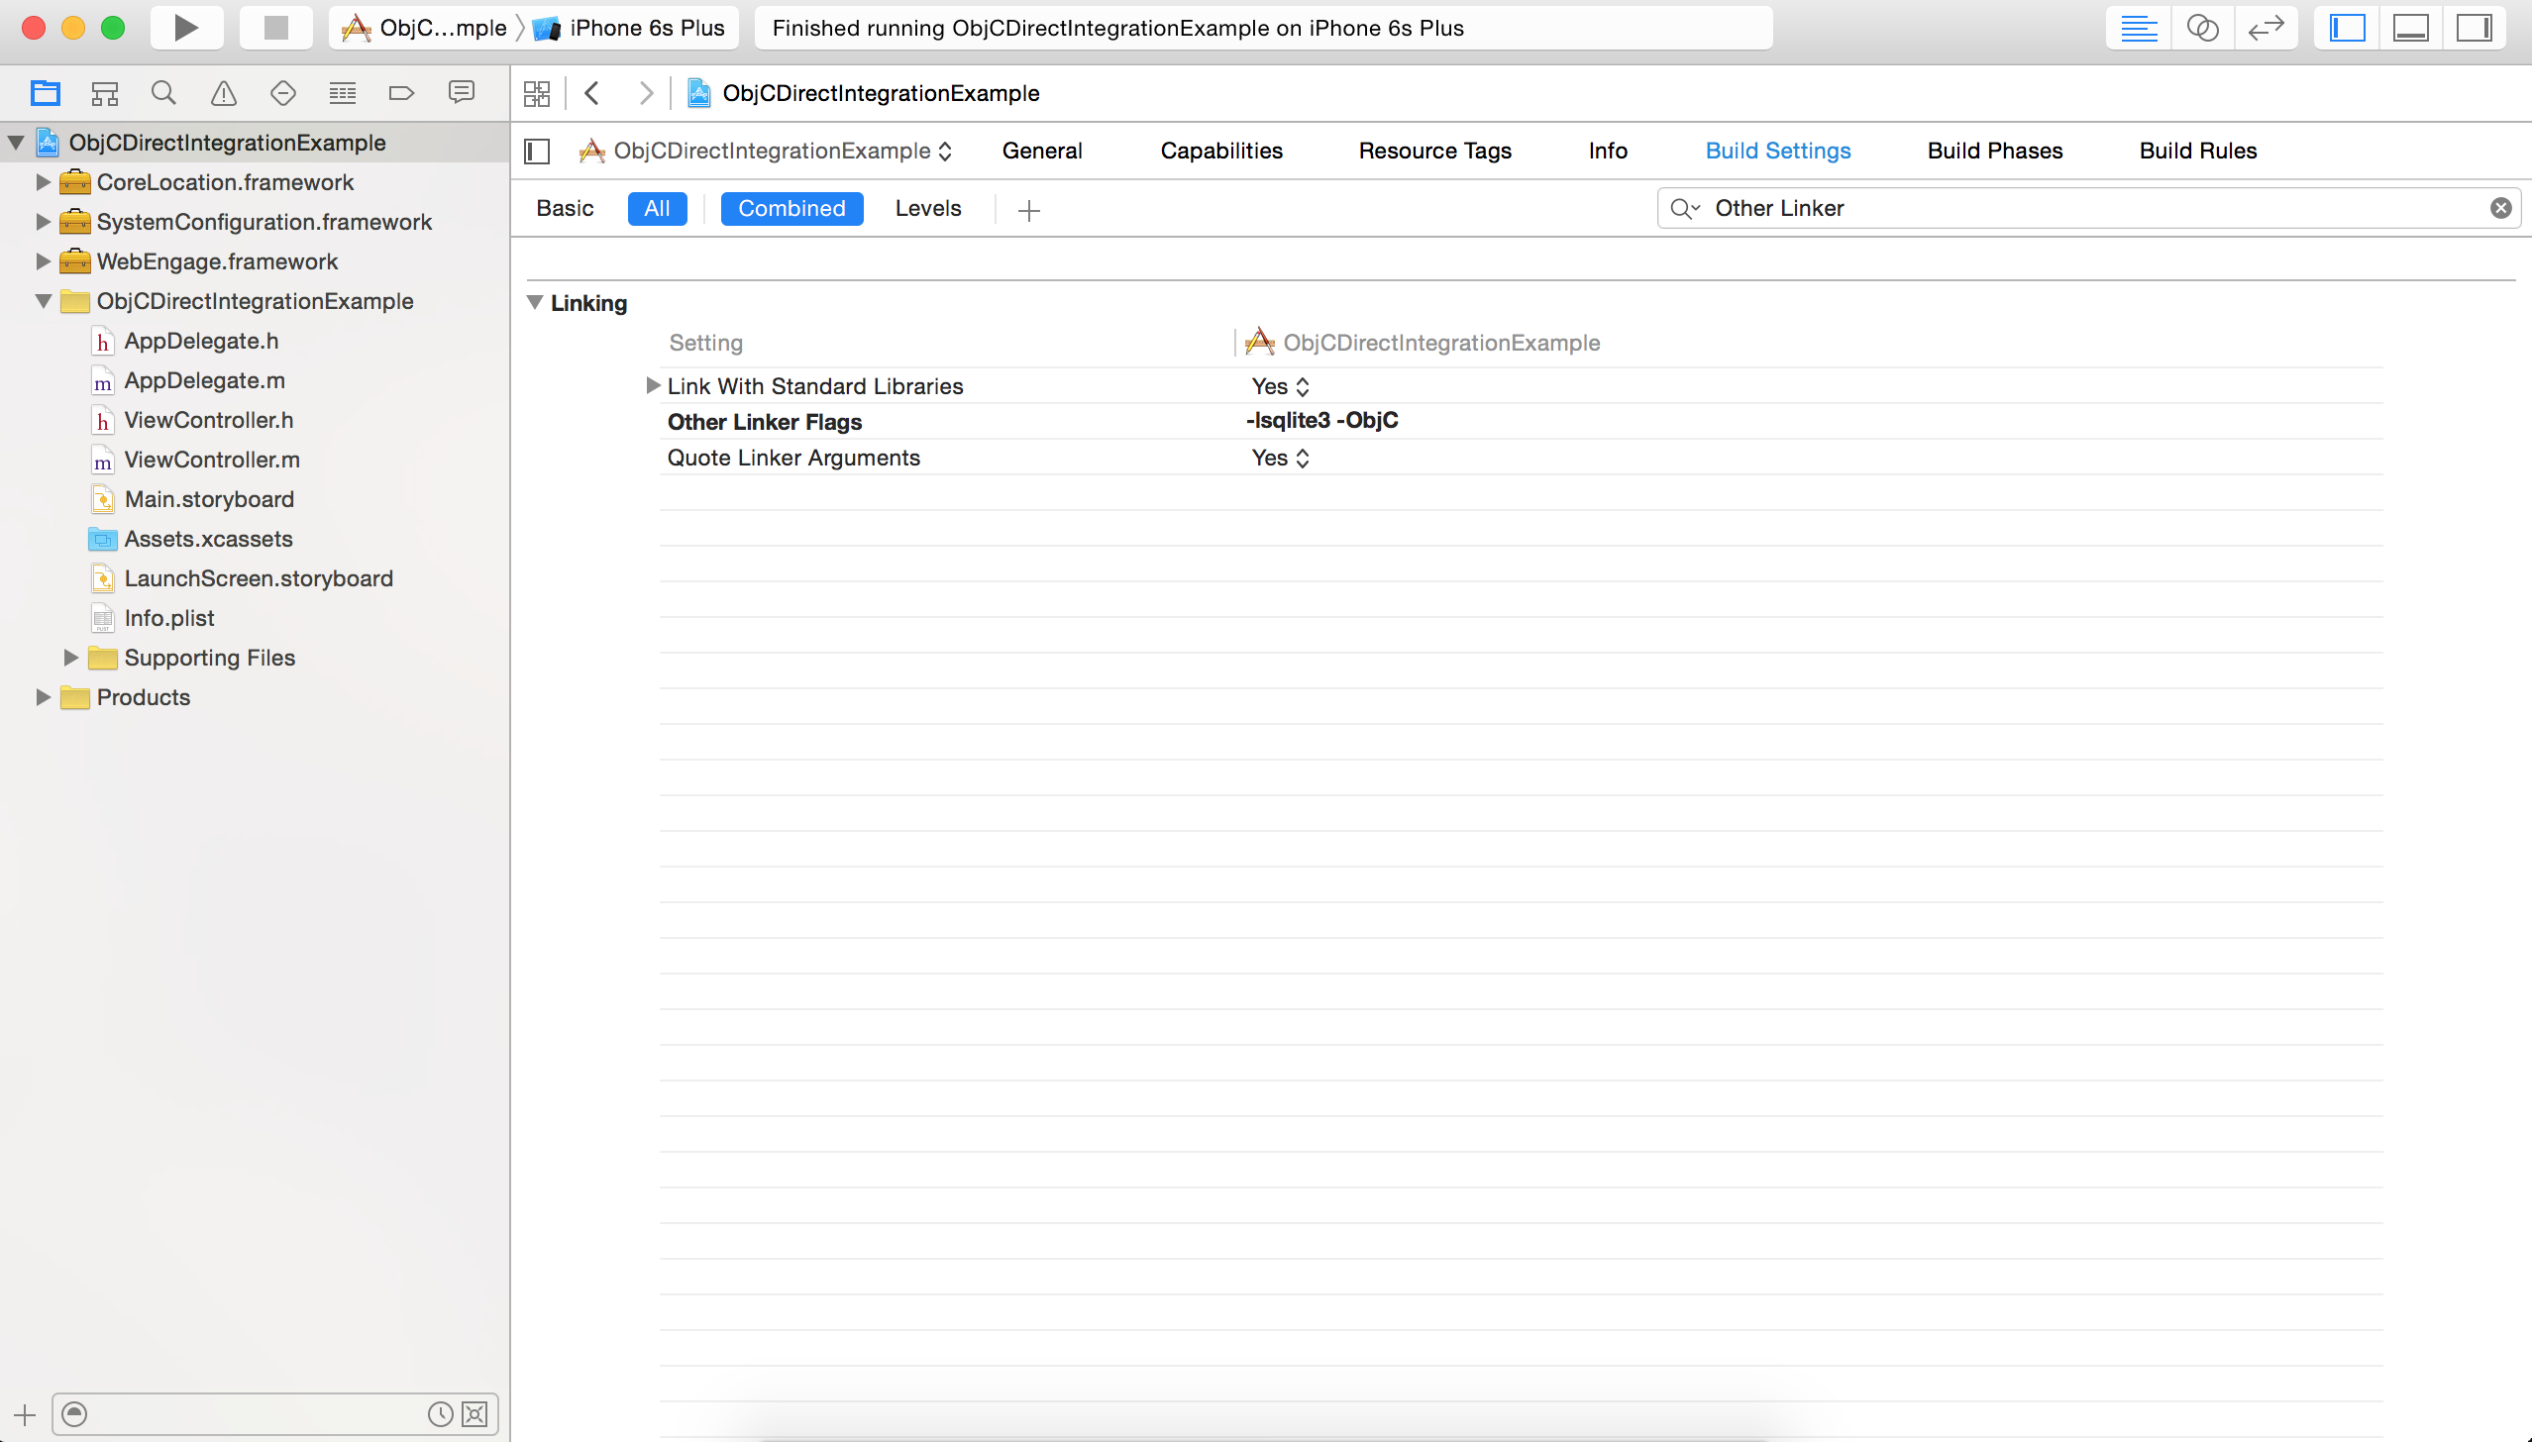Show the Assistant editor
Screen dimensions: 2532x1442
click(x=2202, y=28)
